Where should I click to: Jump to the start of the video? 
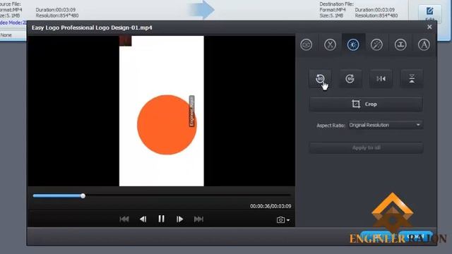(x=124, y=219)
